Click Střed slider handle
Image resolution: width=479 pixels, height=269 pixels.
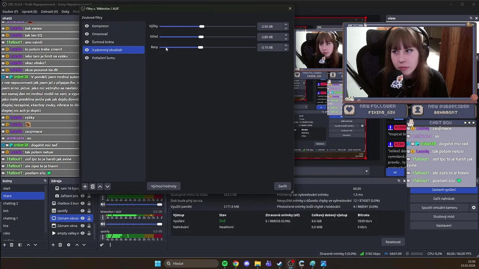pos(201,37)
